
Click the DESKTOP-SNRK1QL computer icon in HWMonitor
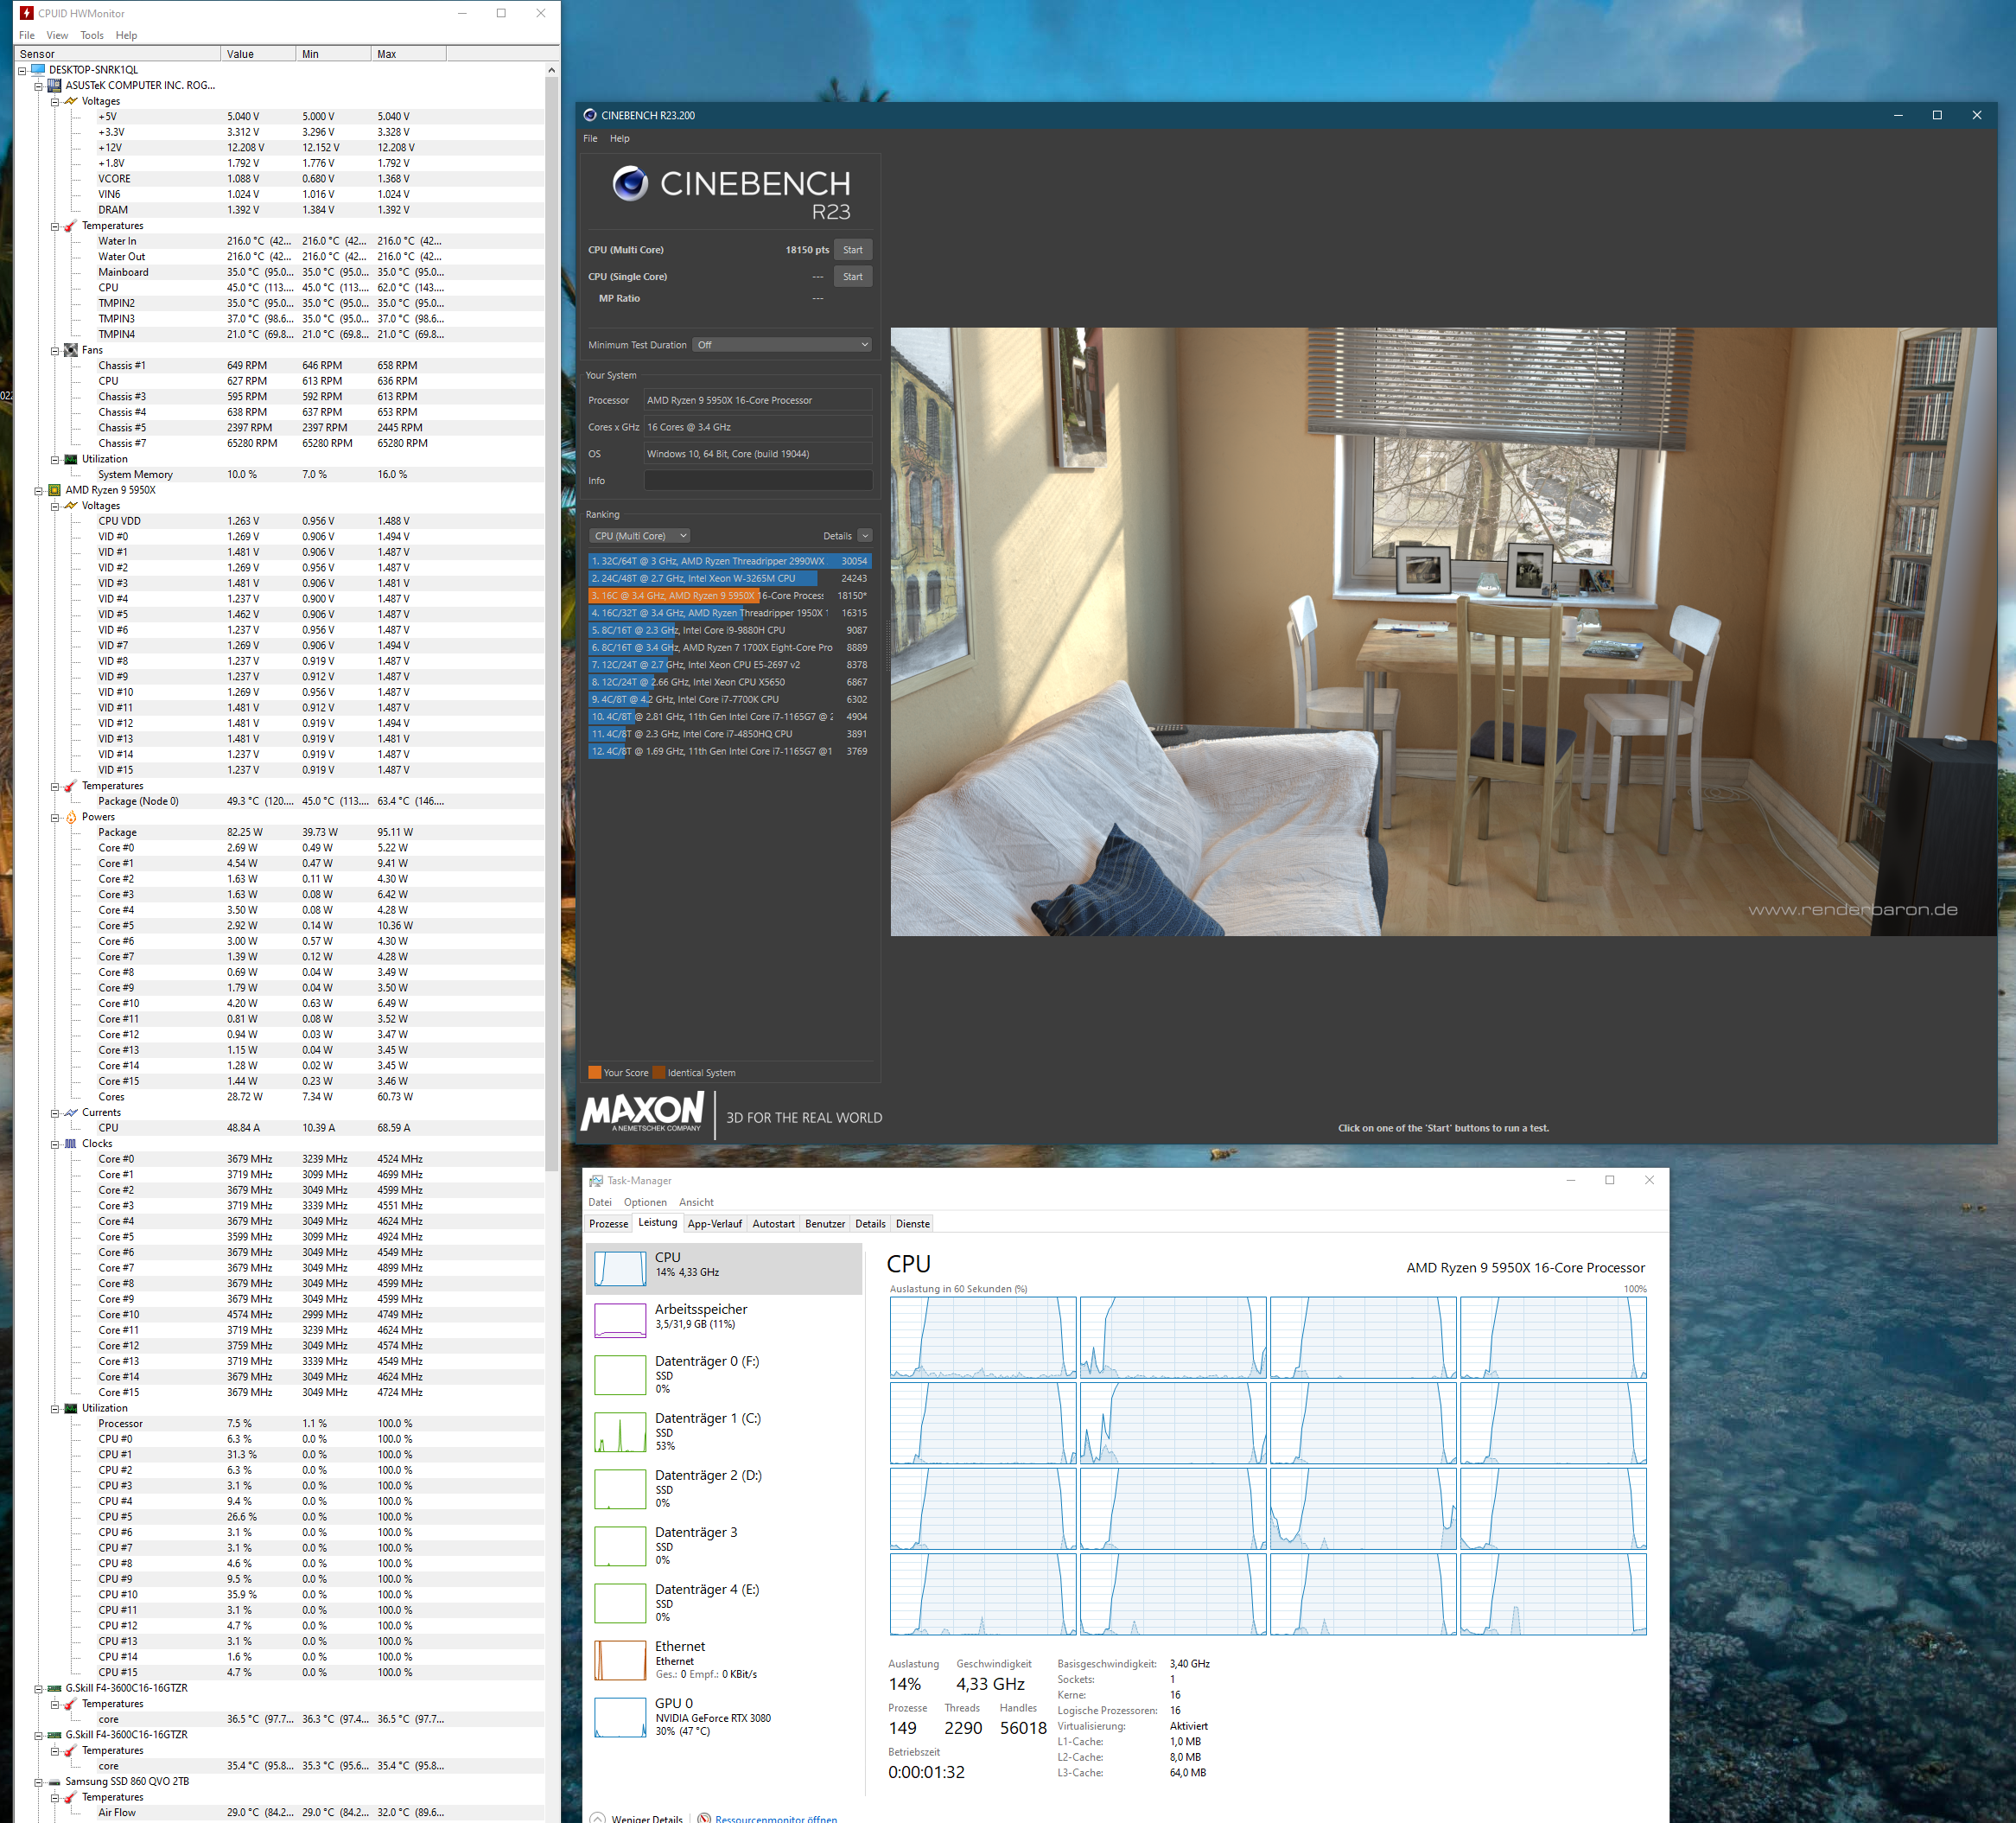click(x=38, y=69)
